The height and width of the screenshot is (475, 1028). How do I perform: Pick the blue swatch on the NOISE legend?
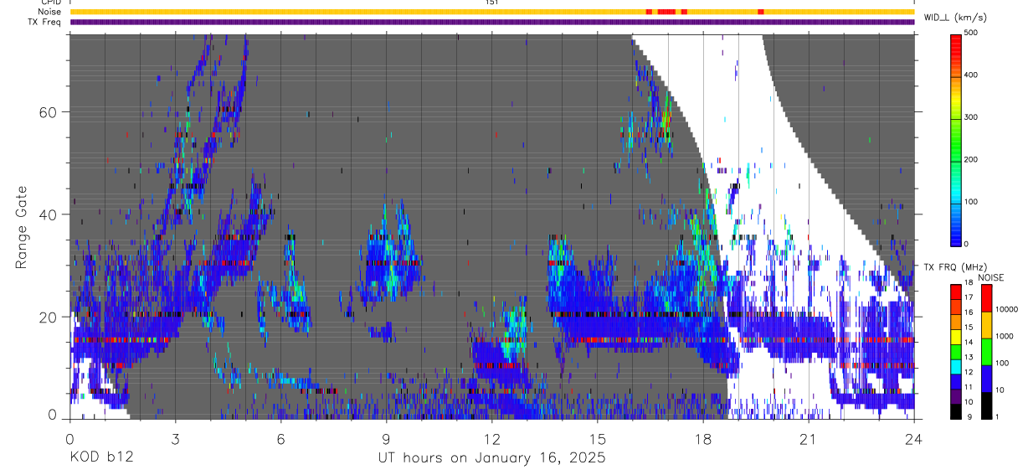987,379
